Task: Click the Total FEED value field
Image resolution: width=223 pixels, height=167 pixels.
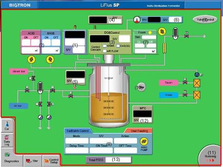Action: (x=118, y=160)
